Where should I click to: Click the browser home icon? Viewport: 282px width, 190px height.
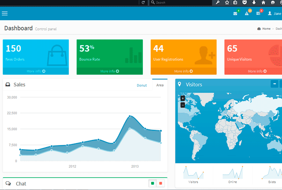pyautogui.click(x=263, y=3)
